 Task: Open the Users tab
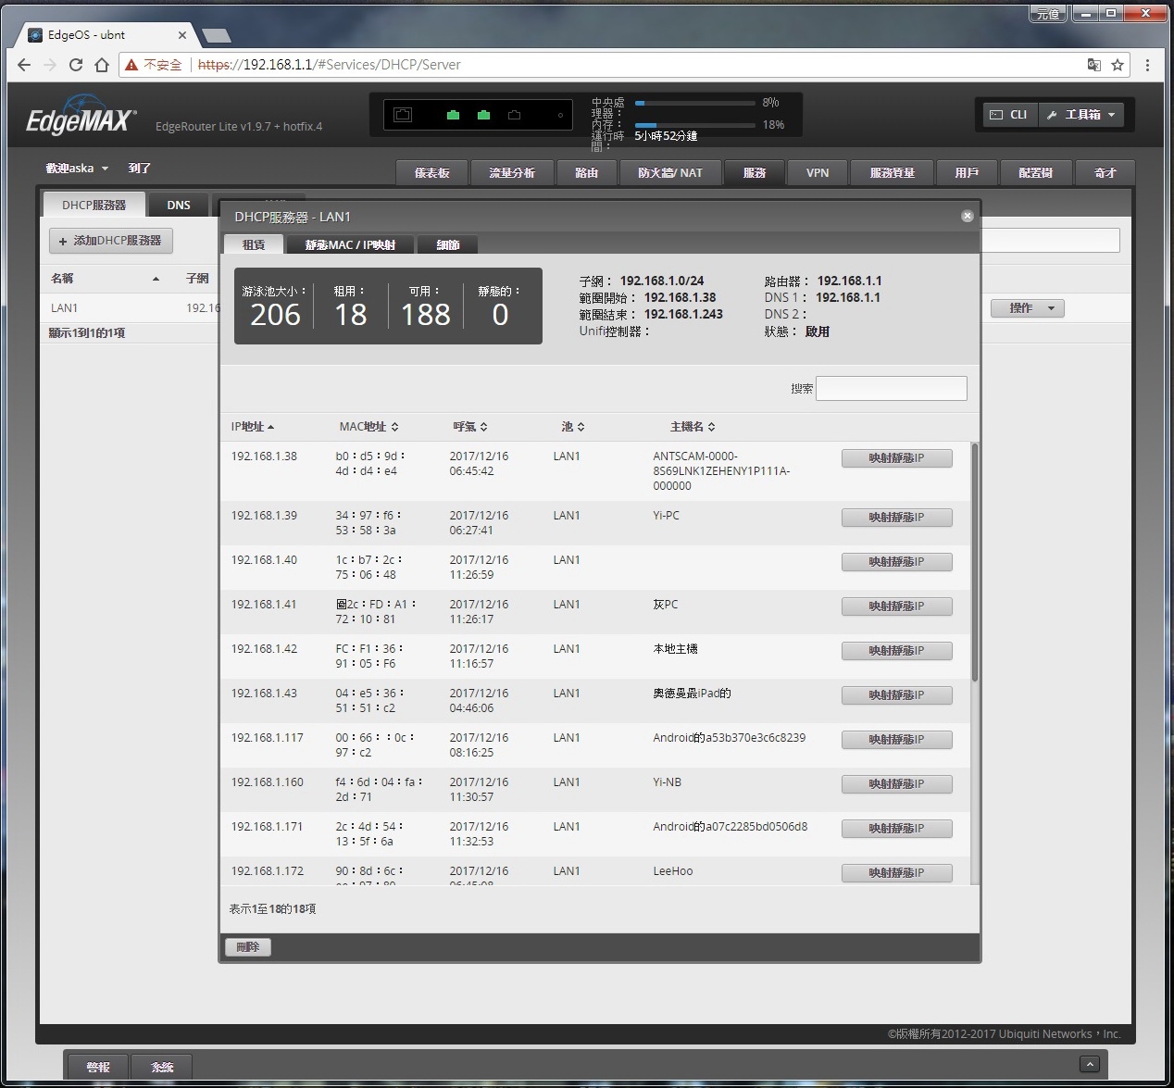[x=968, y=173]
